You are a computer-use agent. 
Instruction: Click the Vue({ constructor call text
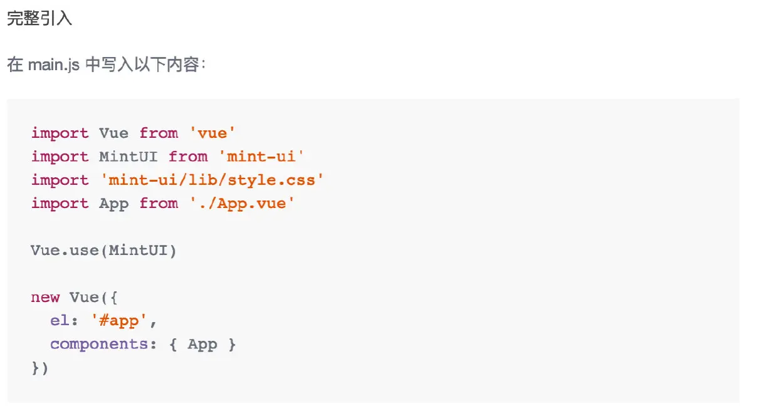click(93, 297)
